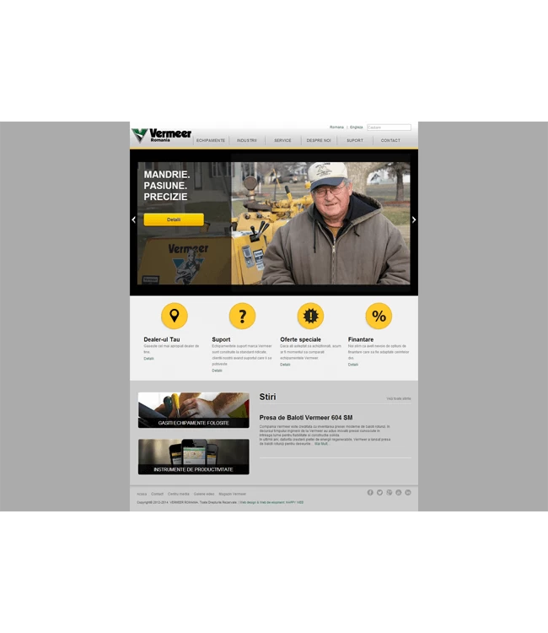The height and width of the screenshot is (633, 548).
Task: Click the Vermeer Romania logo
Action: point(161,135)
